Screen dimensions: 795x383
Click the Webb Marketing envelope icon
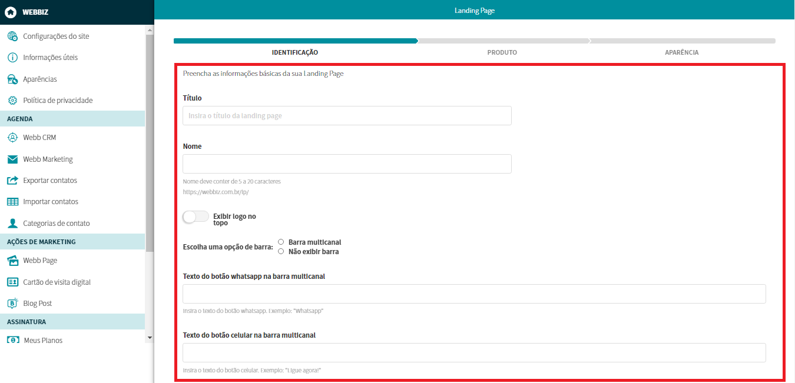point(12,159)
